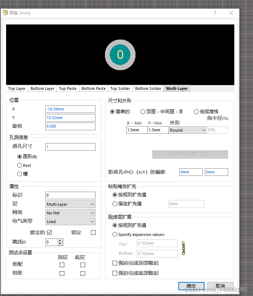Click the 跳线ID number field
The height and width of the screenshot is (296, 253).
point(51,242)
